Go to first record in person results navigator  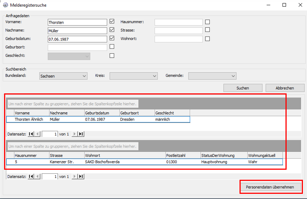point(32,134)
